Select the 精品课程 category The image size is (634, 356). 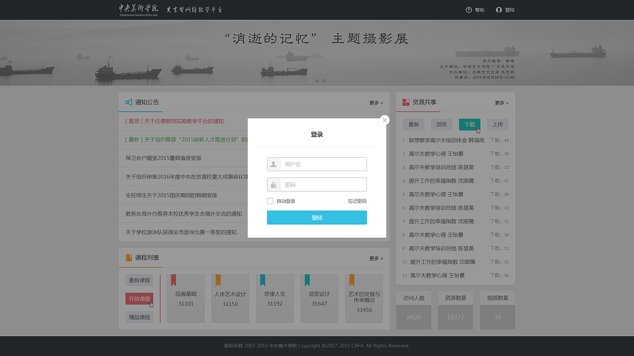click(139, 317)
